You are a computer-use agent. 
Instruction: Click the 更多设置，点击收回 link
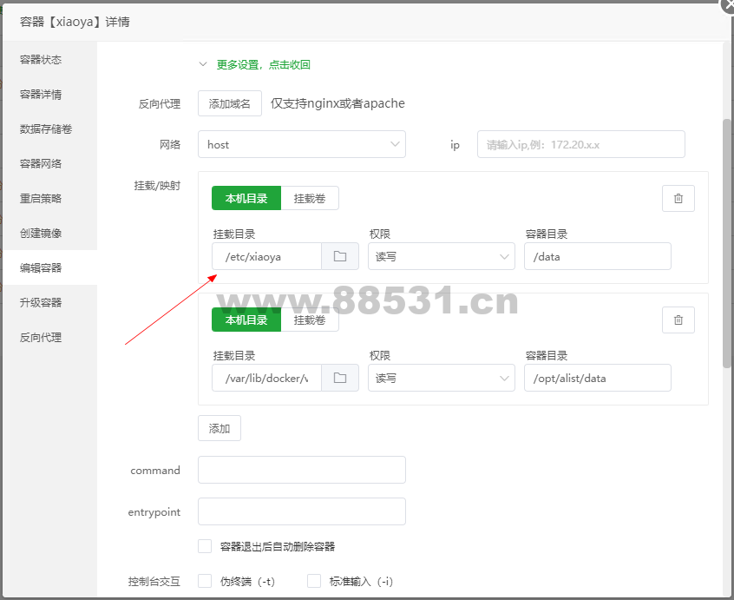[x=263, y=64]
